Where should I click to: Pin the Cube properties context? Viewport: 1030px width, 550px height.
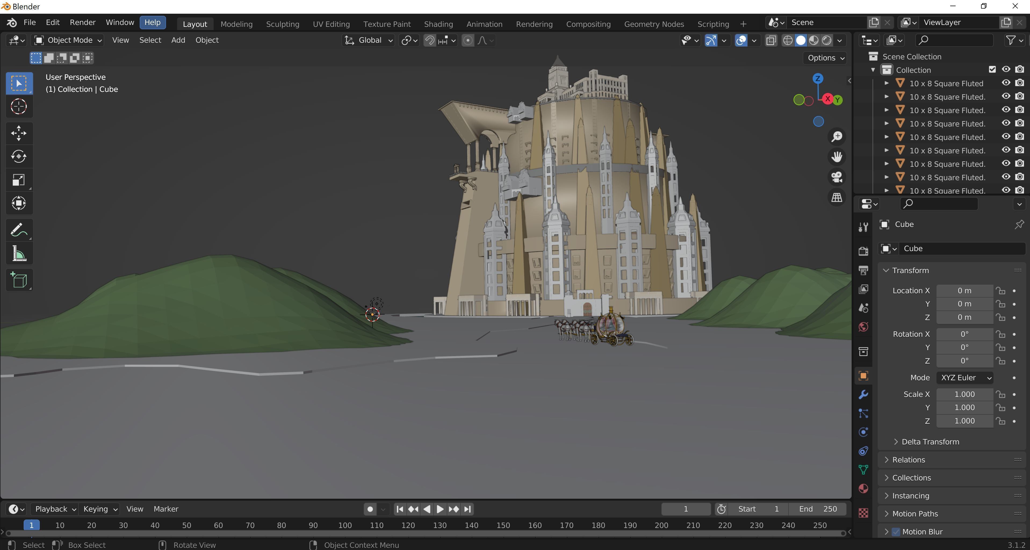click(x=1019, y=224)
